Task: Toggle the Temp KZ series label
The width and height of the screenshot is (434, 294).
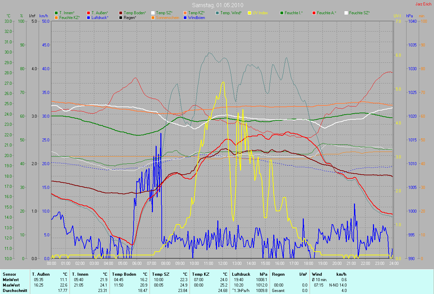Action: 196,13
